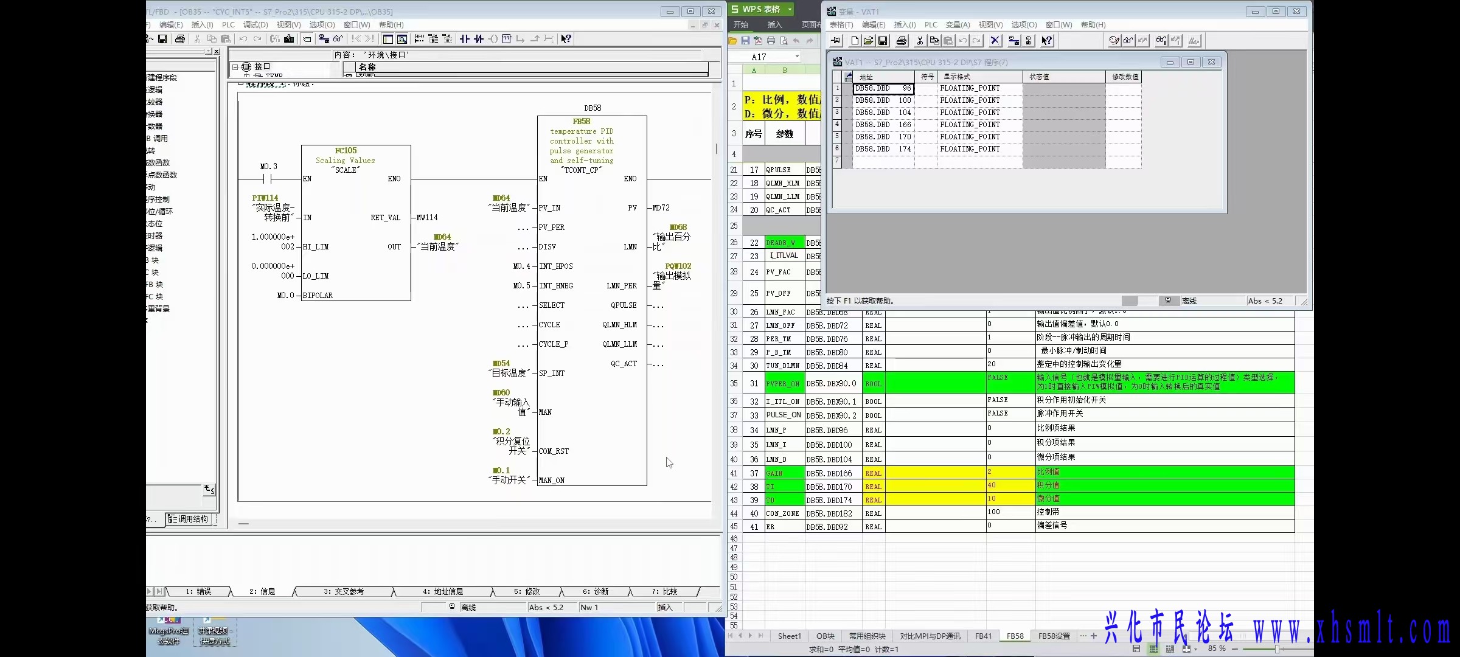Toggle the Details view icon in LAD/FBD toolbar
The height and width of the screenshot is (657, 1460).
(402, 39)
